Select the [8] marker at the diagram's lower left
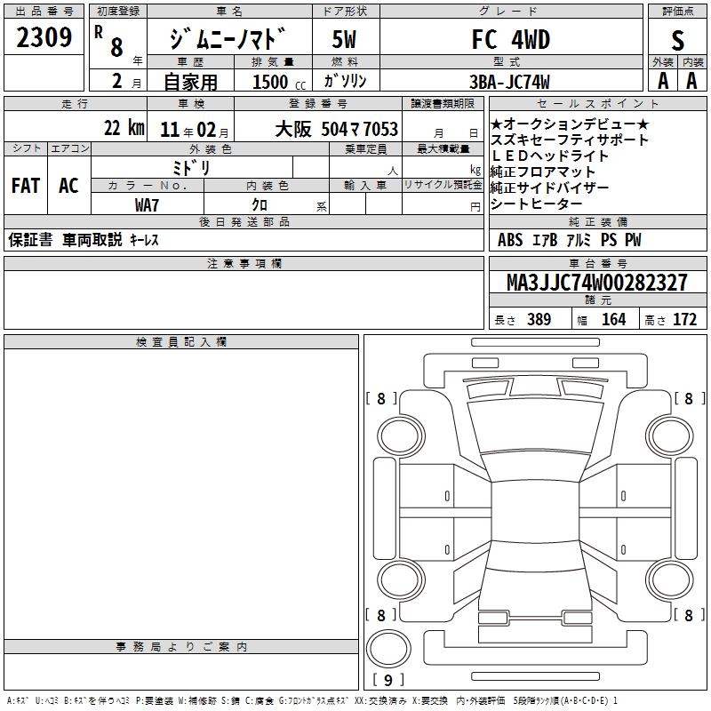711x711 pixels. pyautogui.click(x=381, y=615)
